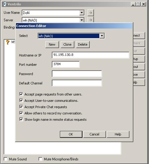Viewport: 149px width, 164px height.
Task: Enable Mute Microphone/Binds checkbox
Action: click(40, 159)
